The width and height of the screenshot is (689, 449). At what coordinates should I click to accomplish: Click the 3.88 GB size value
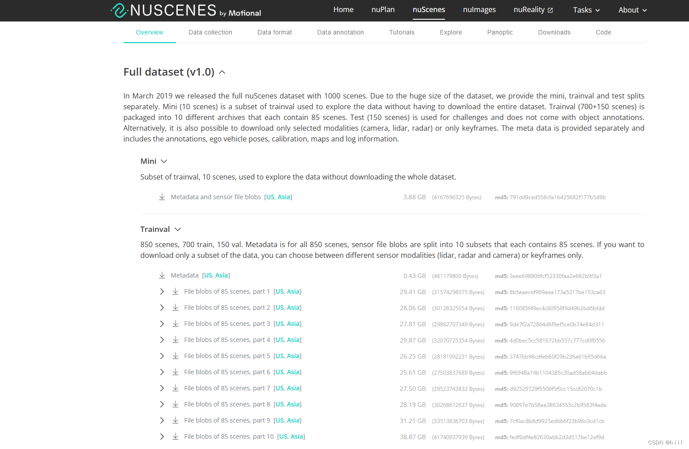coord(415,197)
